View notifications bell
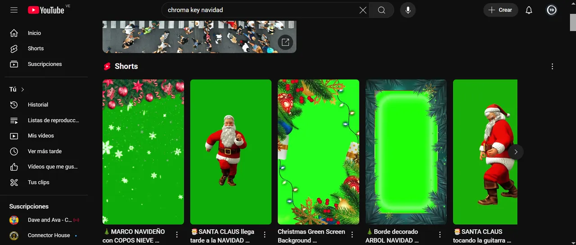576x245 pixels. (x=529, y=10)
